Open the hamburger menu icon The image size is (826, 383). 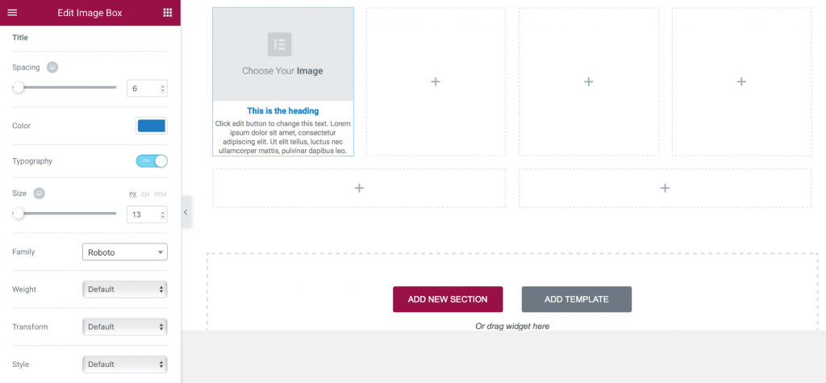pyautogui.click(x=12, y=12)
